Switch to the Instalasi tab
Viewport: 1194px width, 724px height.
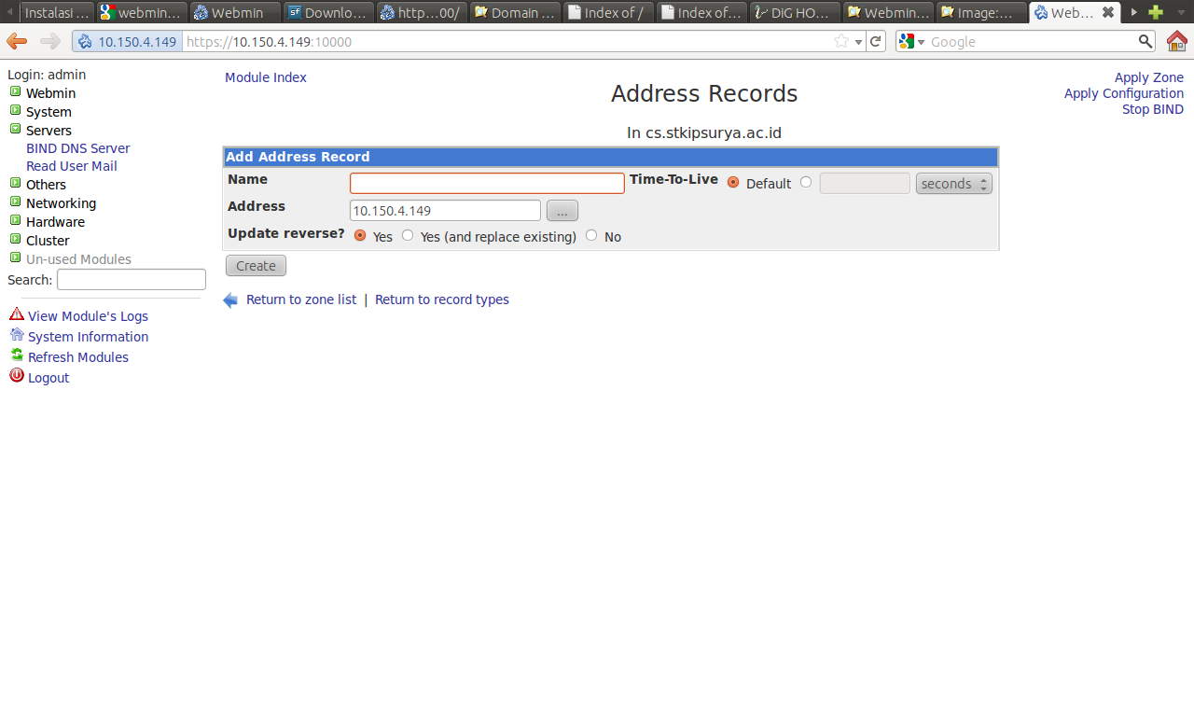(55, 12)
